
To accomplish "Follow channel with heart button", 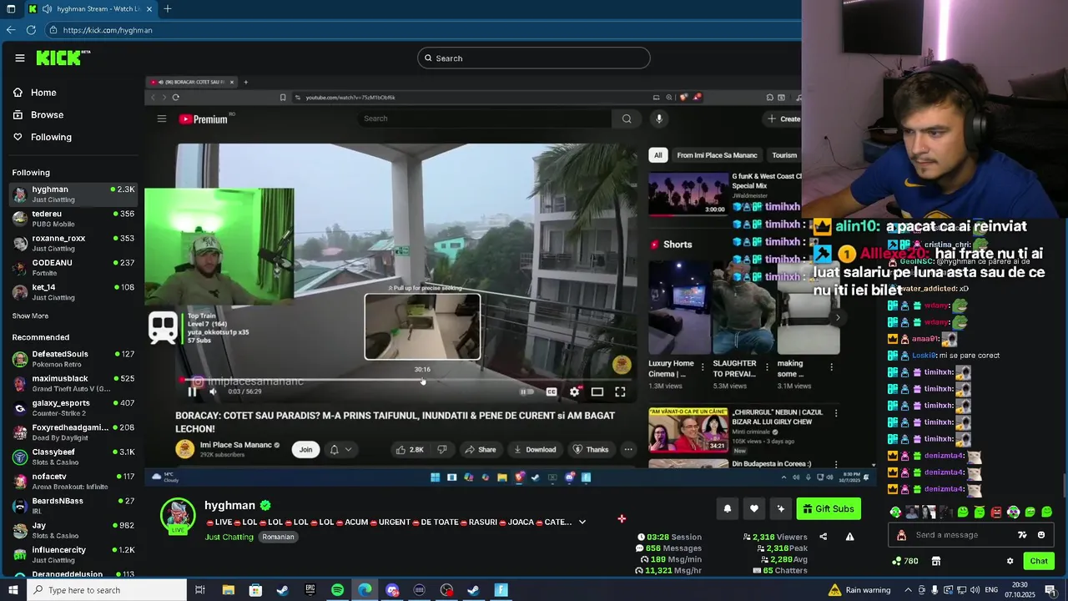I will [754, 508].
